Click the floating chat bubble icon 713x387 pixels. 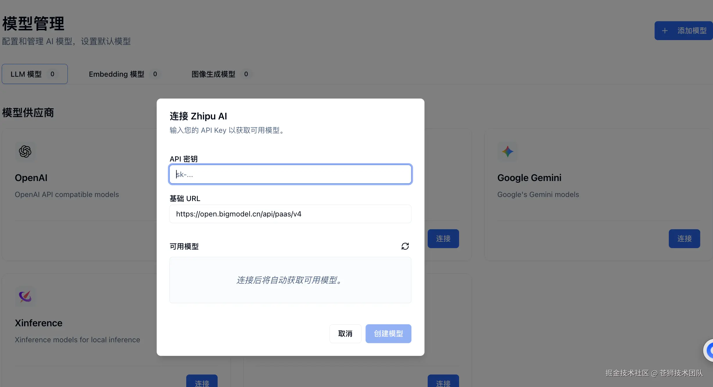tap(709, 350)
